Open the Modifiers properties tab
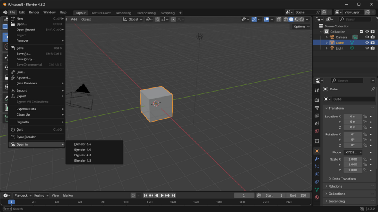378x212 pixels. coord(317,159)
